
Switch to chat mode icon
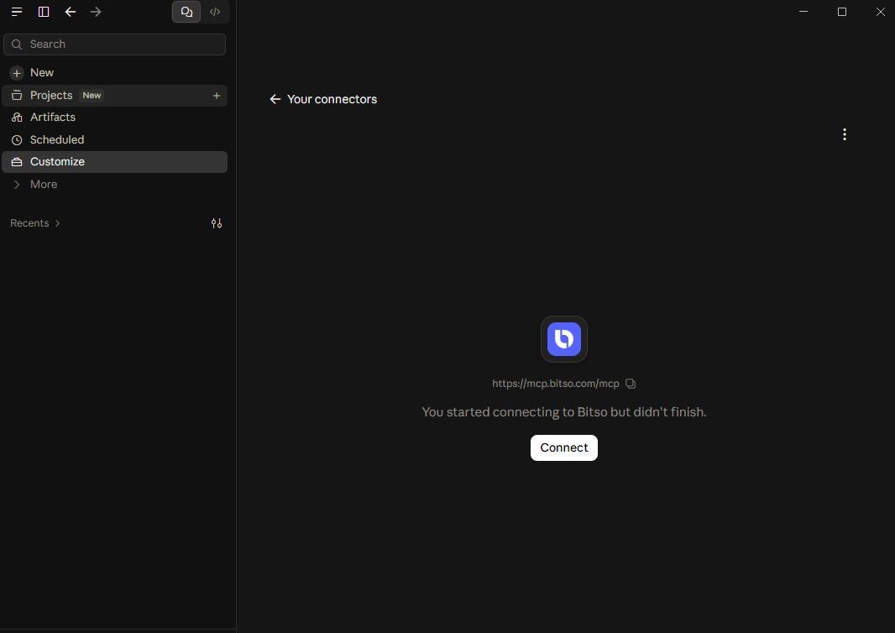pos(186,12)
